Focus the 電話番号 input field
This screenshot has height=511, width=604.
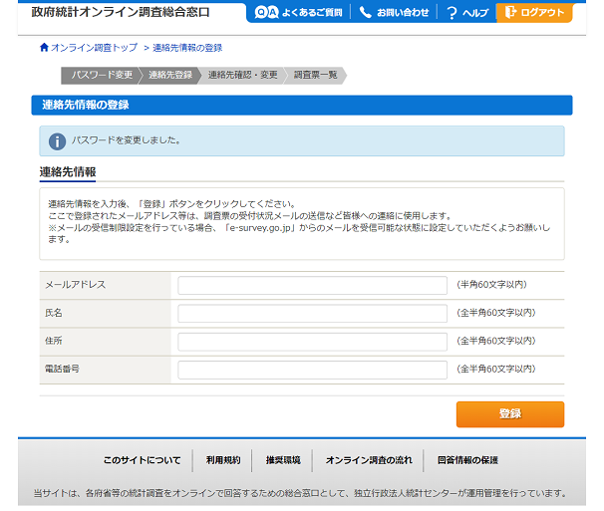click(x=312, y=370)
